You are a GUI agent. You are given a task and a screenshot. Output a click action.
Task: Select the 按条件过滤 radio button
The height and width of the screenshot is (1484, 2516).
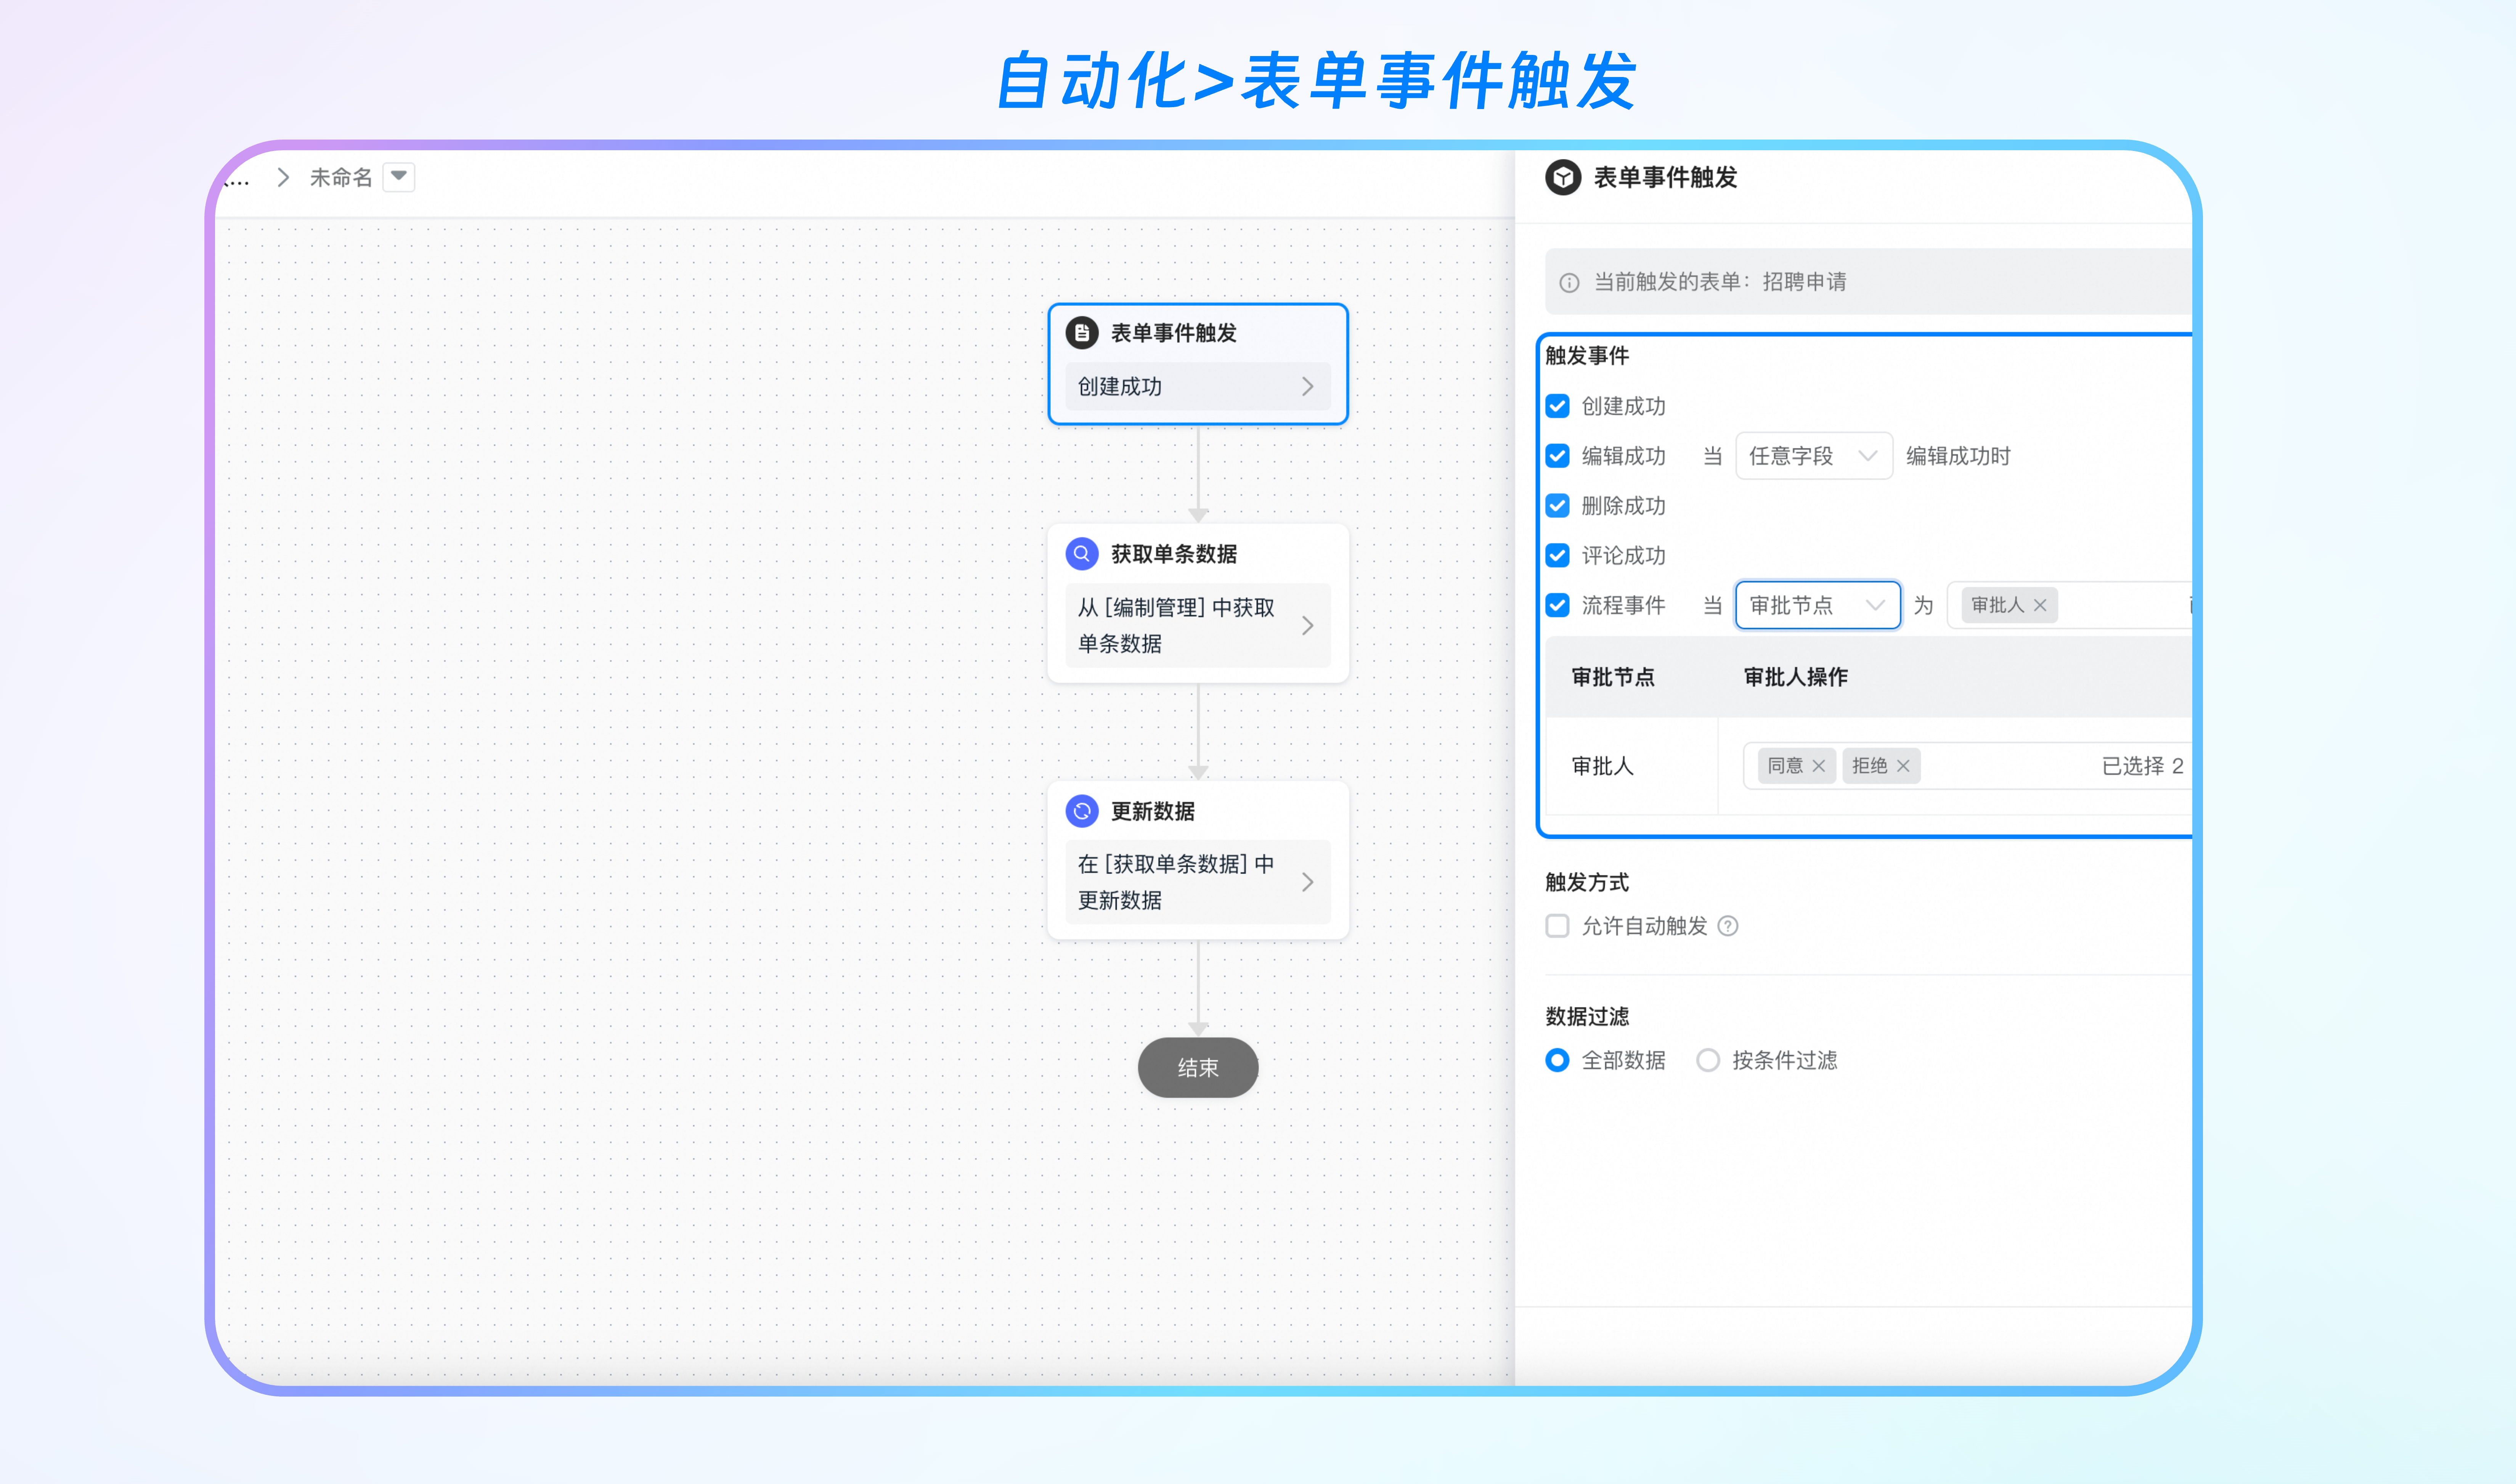[1708, 1060]
